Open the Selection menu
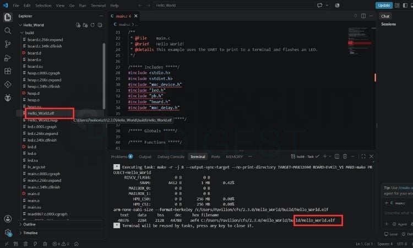The image size is (413, 248). click(x=43, y=6)
